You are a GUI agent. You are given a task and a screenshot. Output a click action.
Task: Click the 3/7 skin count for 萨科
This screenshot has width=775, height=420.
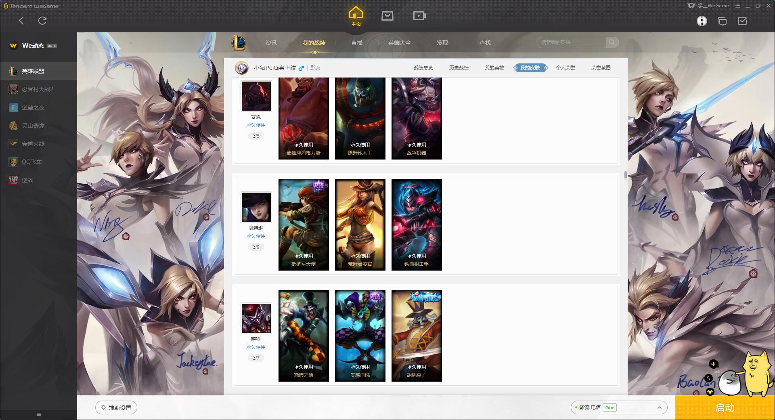(x=256, y=358)
